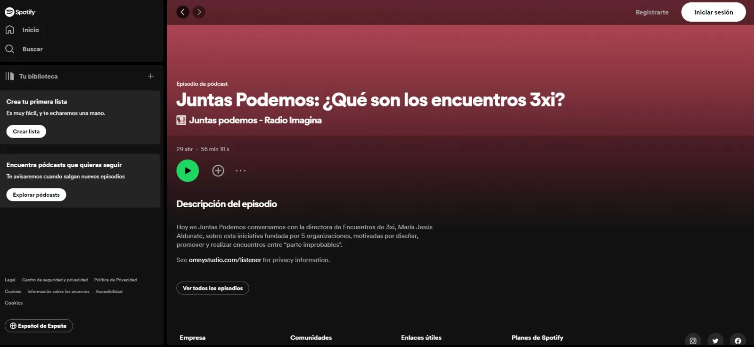Click Iniciar sesión button
Screen dimensions: 754x347
point(713,12)
